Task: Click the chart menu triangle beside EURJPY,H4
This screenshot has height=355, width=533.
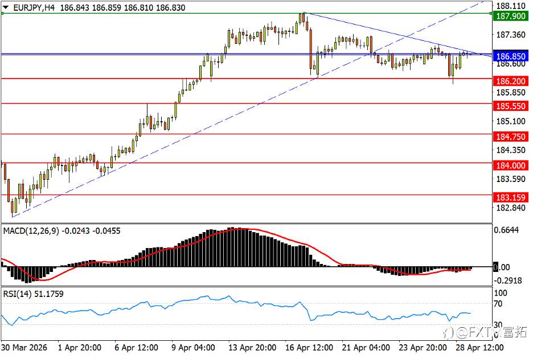Action: 6,7
